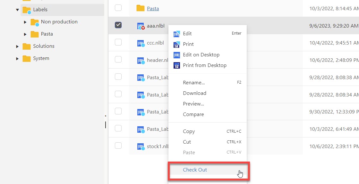Click the stock1 label file icon

(141, 146)
